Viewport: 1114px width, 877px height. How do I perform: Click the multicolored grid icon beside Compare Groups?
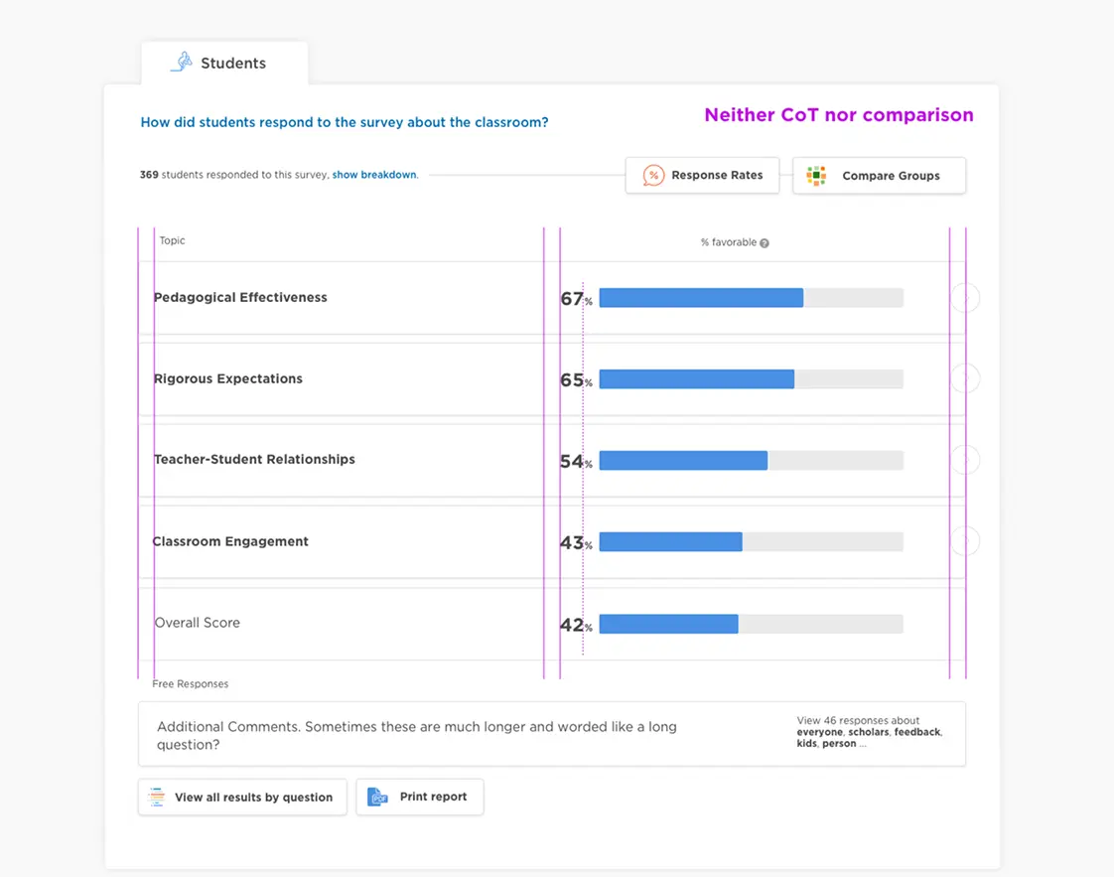816,175
